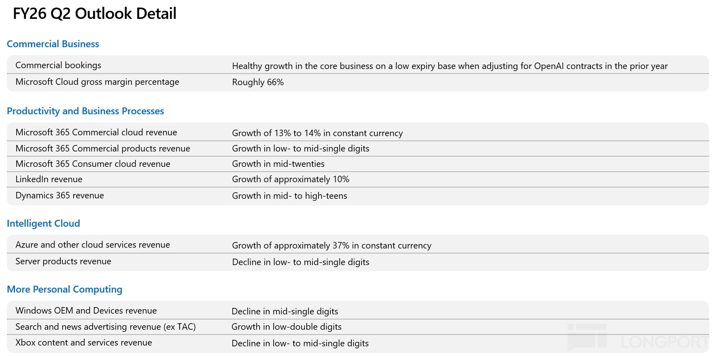Select the Commercial Business section heading
Image resolution: width=716 pixels, height=357 pixels.
point(53,44)
